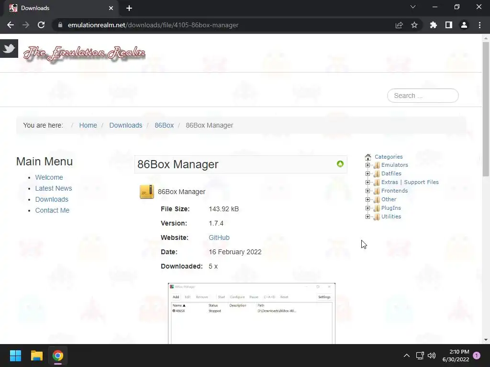Open Contact Me in the Main Menu

52,210
